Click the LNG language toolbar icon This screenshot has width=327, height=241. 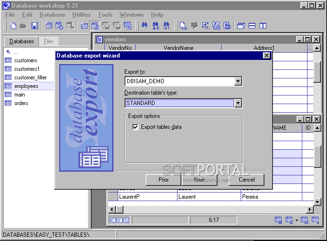point(216,26)
